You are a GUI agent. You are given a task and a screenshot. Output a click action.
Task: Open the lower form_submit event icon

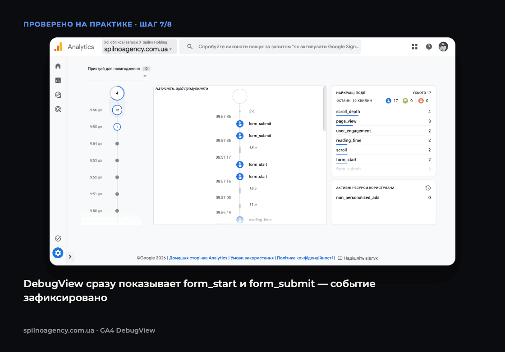point(240,136)
